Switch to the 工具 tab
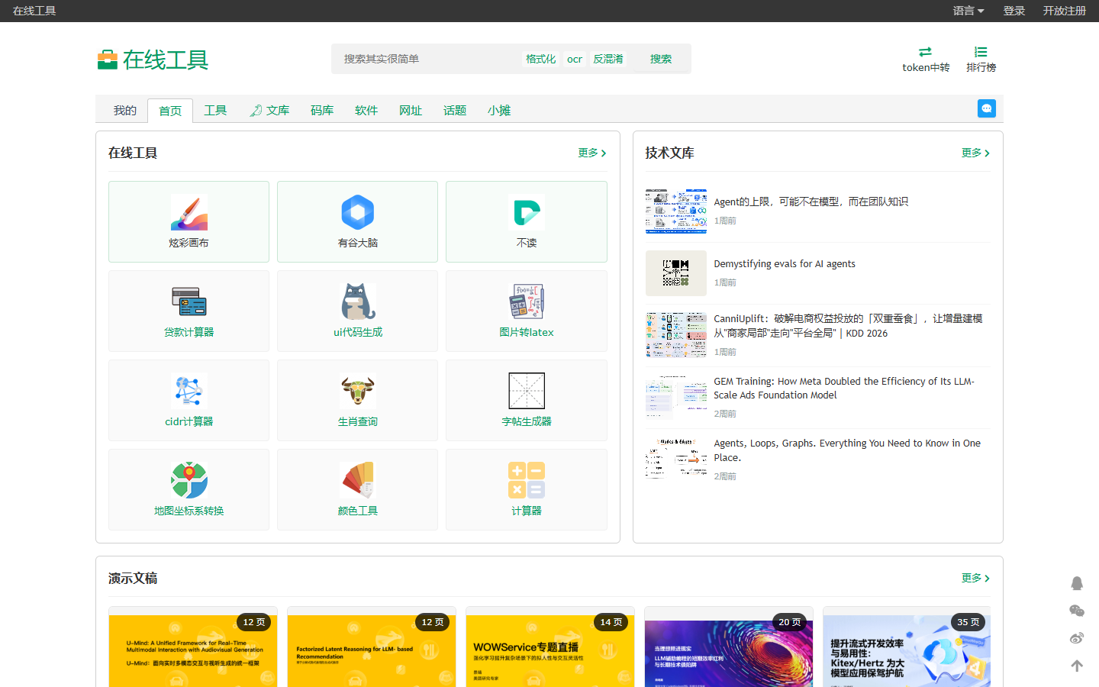 pyautogui.click(x=215, y=111)
